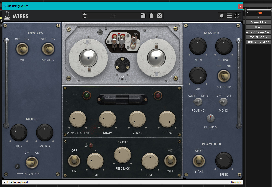Select Aphex Vintage Exciter in effects list

[x=259, y=32]
